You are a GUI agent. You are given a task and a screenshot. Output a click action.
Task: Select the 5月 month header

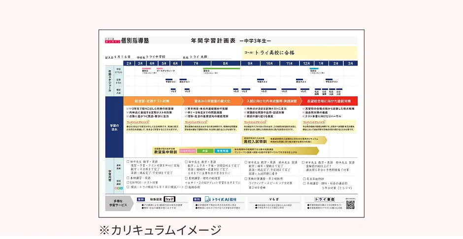pos(164,63)
